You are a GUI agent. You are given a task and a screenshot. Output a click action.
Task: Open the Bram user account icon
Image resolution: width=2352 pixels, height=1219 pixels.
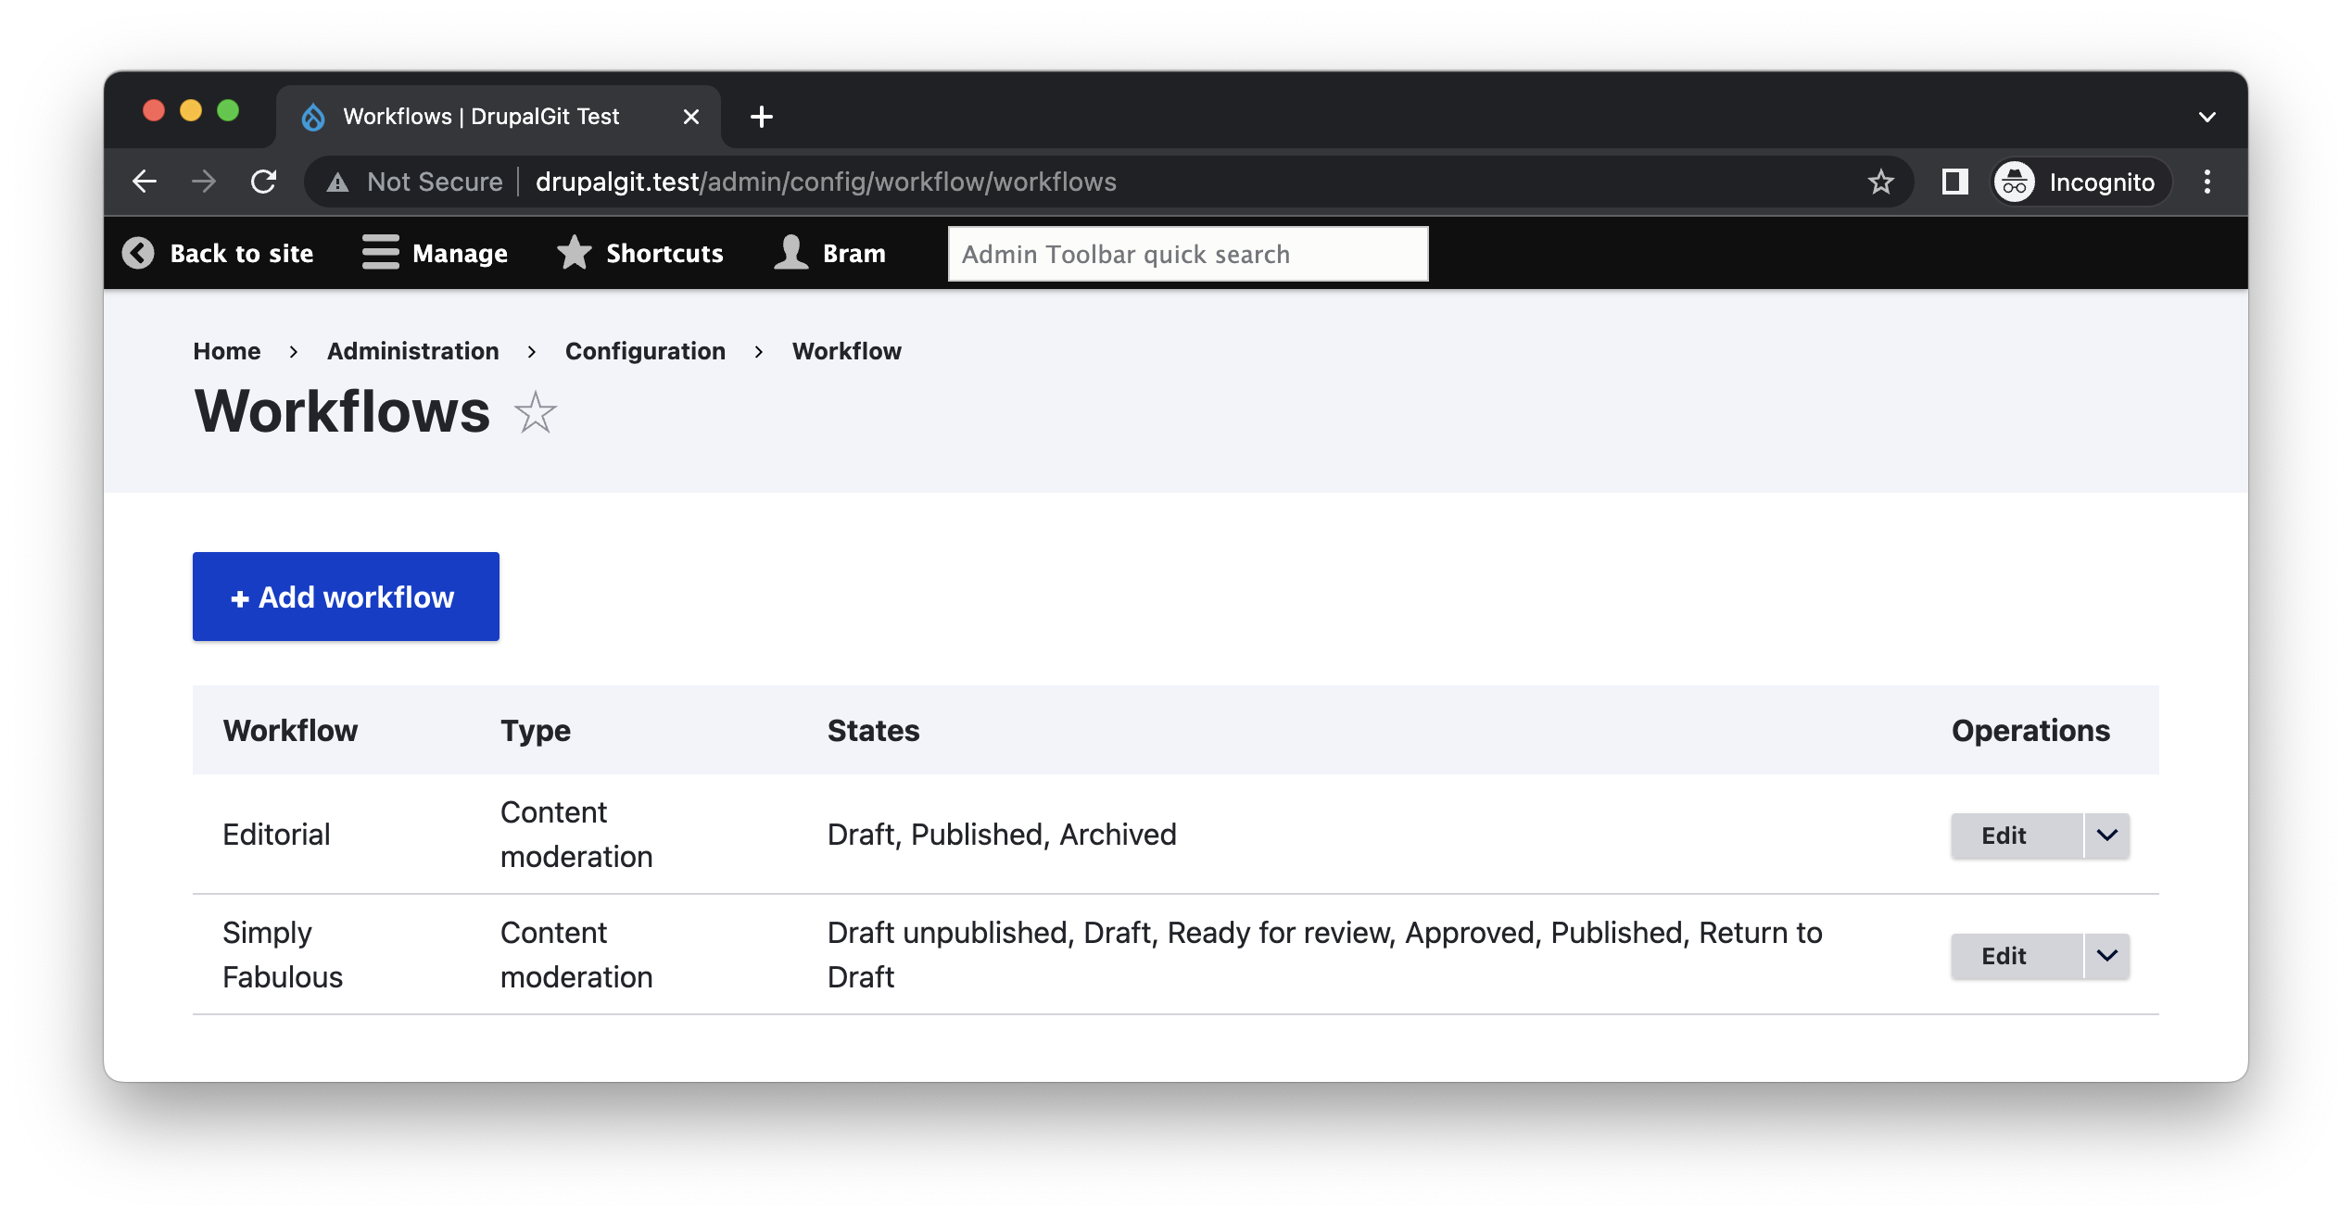(790, 253)
